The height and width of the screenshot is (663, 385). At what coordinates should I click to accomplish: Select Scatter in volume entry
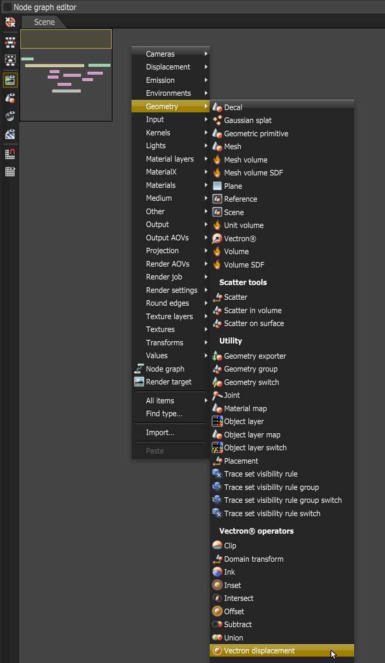pos(282,310)
